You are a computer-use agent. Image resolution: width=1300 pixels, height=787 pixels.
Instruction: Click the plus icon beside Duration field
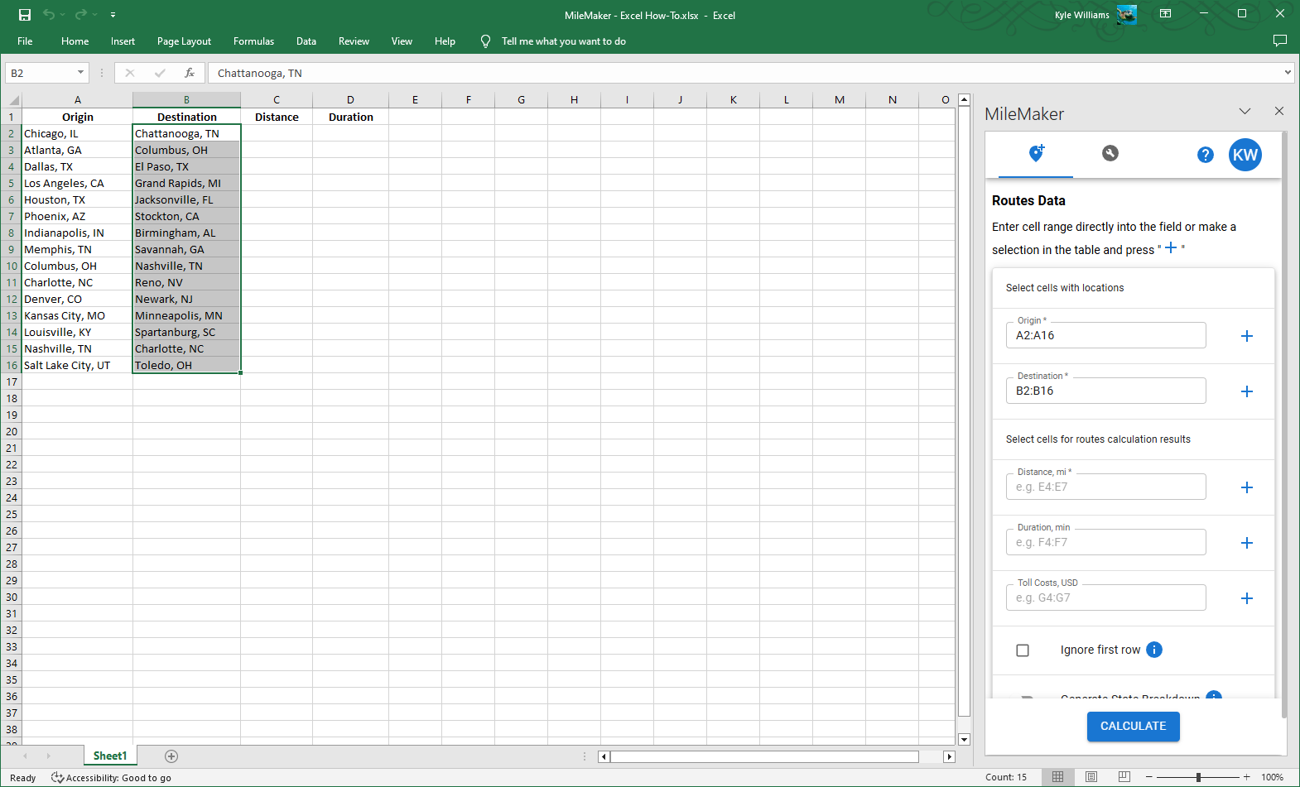[1247, 543]
